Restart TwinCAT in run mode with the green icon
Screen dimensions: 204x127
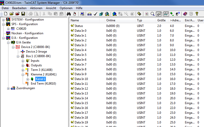[x=107, y=14]
